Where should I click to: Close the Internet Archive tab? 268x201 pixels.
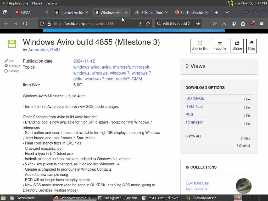coord(87,13)
